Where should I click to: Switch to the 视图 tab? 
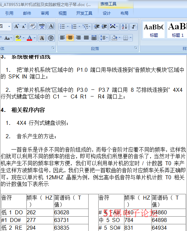tap(63, 13)
